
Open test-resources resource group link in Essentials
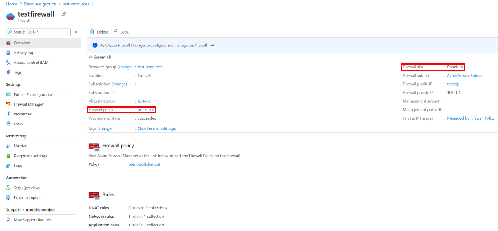point(150,67)
